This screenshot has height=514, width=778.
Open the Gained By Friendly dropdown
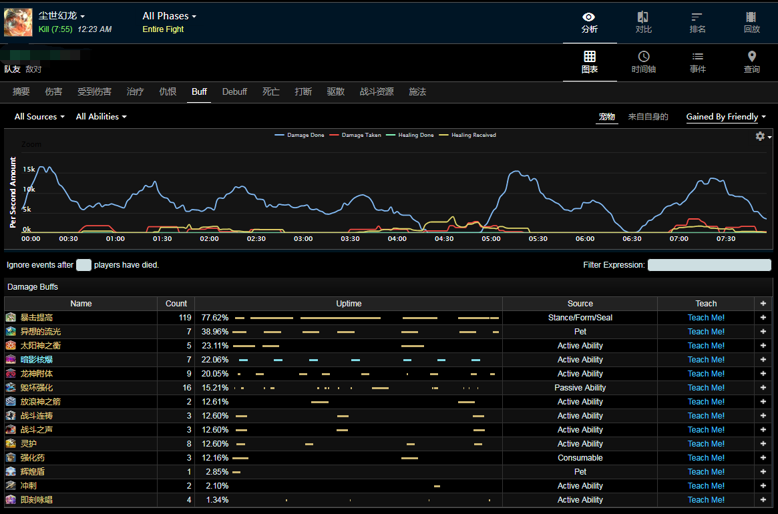tap(725, 117)
